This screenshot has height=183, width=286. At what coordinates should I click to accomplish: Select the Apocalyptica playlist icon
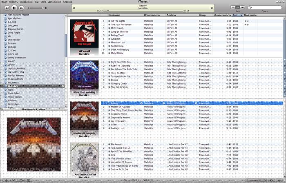[5, 18]
